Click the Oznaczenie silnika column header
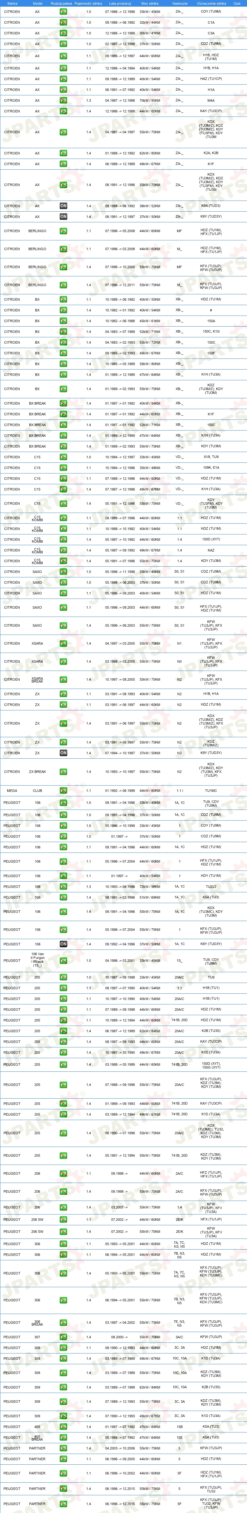247x1513 pixels. tap(211, 3)
